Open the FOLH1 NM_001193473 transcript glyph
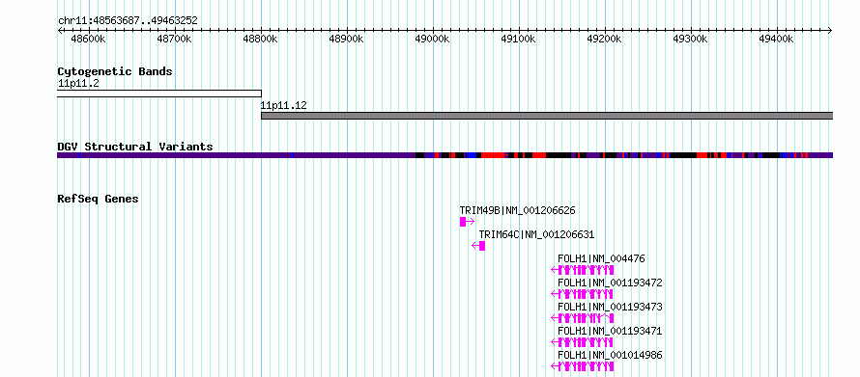 tap(583, 318)
